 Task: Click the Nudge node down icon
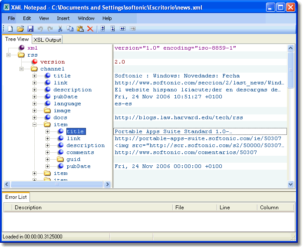tap(113, 29)
